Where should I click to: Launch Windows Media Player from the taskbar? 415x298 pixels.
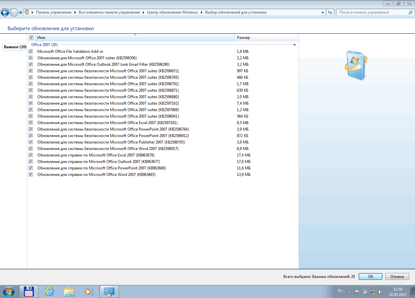pos(89,292)
